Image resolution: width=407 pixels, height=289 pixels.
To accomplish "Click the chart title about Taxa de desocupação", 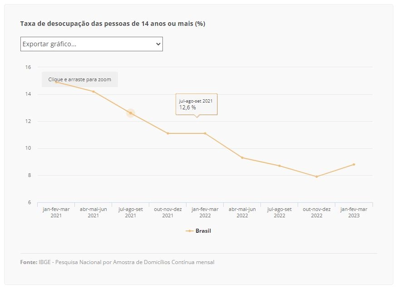I will (x=113, y=24).
